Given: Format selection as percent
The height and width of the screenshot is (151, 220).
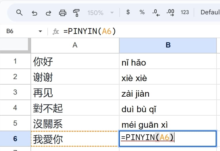Looking at the screenshot, I should tap(142, 12).
